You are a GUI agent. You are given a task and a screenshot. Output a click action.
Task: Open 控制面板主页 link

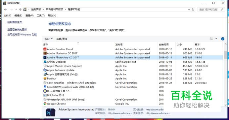[x=15, y=22]
